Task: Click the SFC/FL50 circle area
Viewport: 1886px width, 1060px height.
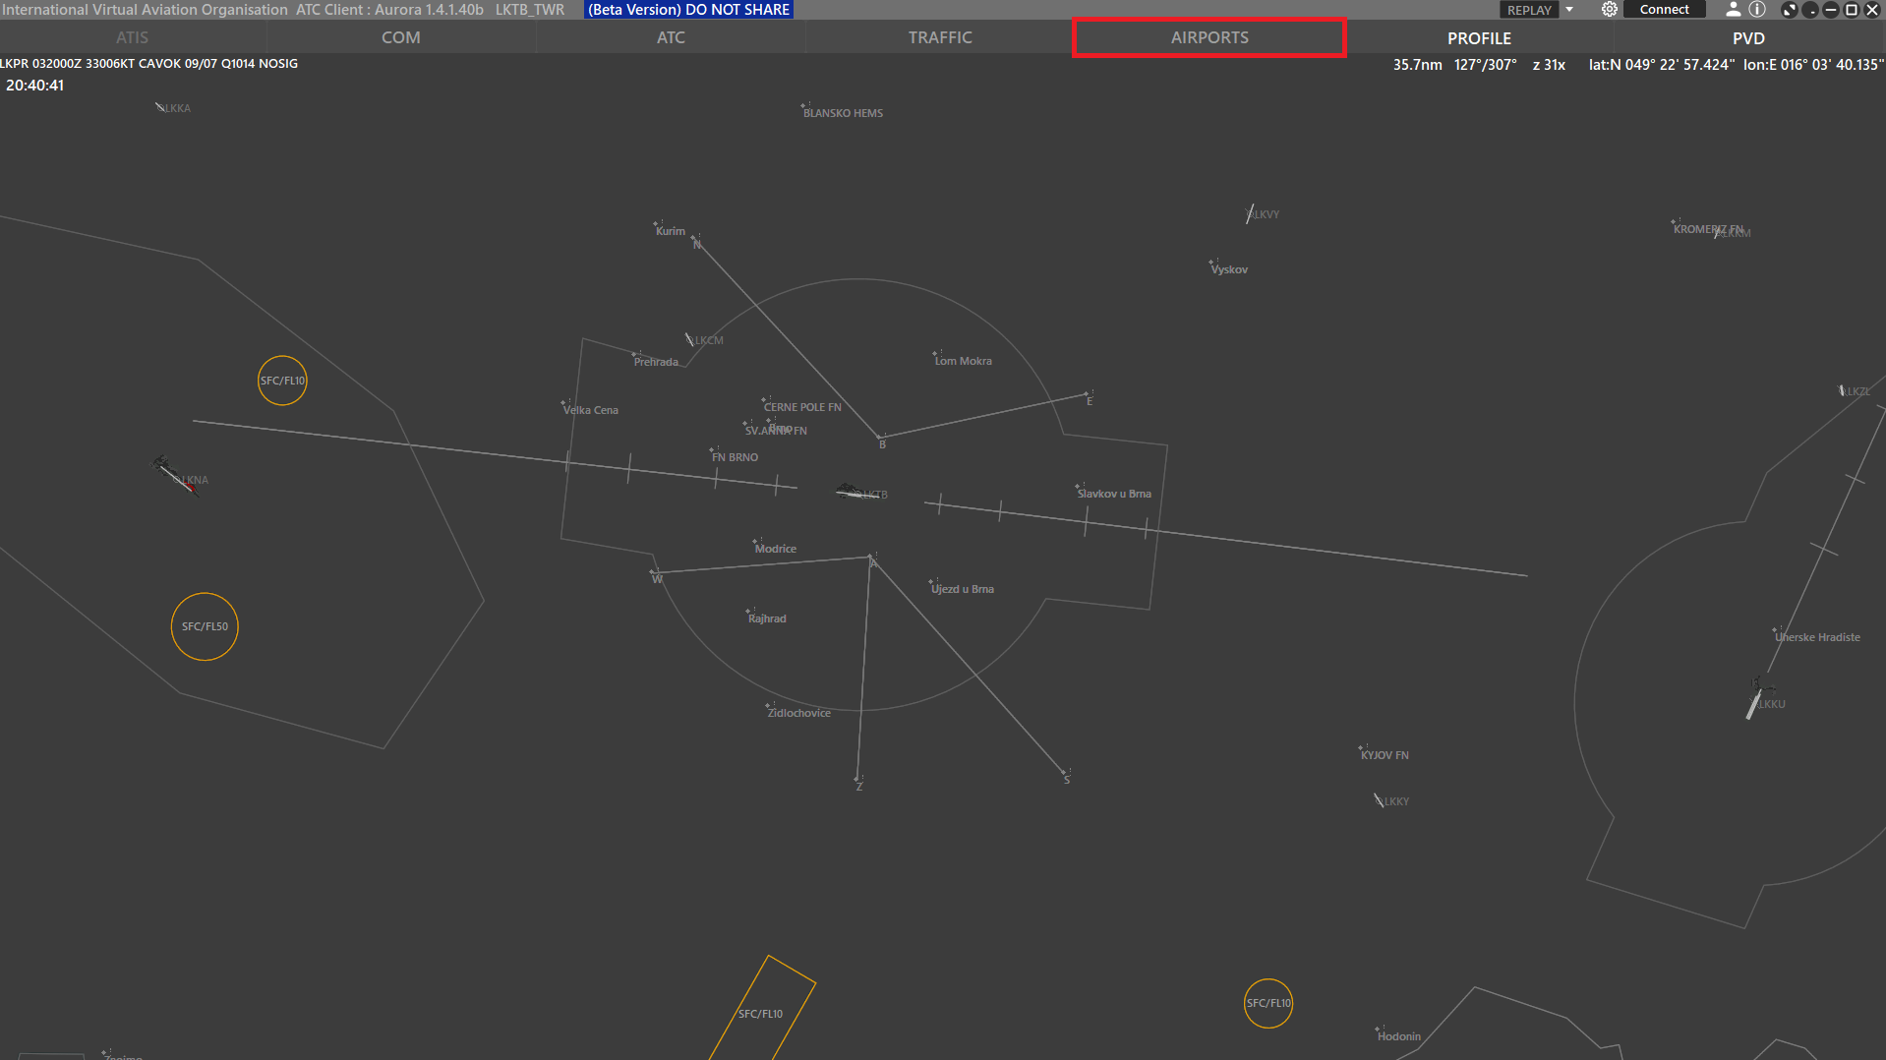Action: (x=205, y=626)
